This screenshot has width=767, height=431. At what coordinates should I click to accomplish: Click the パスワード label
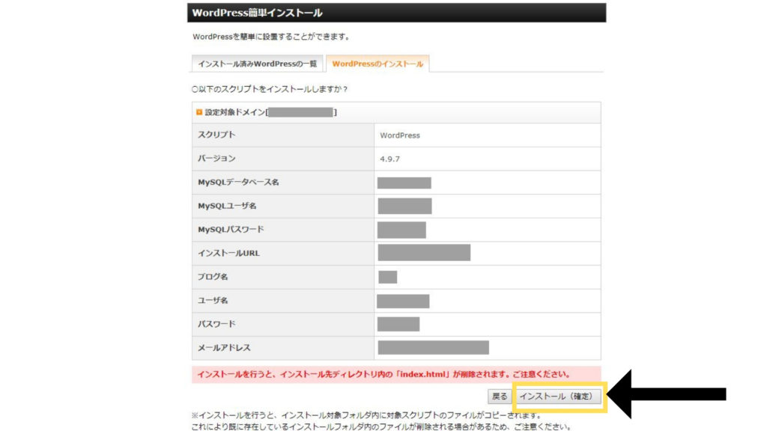216,324
